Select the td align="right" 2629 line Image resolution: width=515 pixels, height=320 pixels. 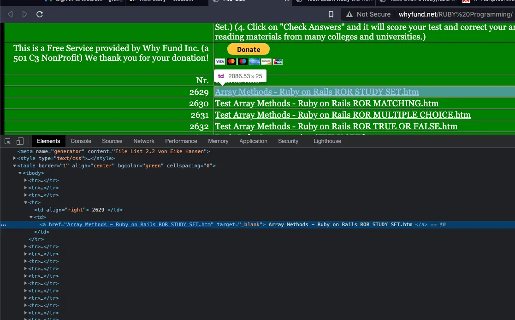(78, 210)
